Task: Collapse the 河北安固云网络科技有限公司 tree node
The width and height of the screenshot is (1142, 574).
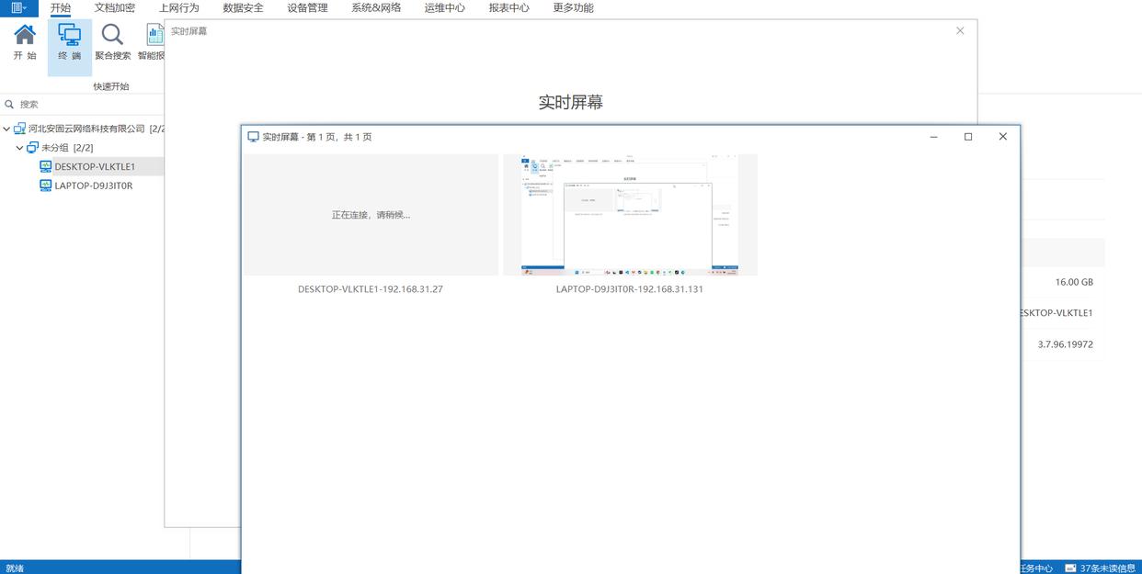Action: tap(7, 129)
